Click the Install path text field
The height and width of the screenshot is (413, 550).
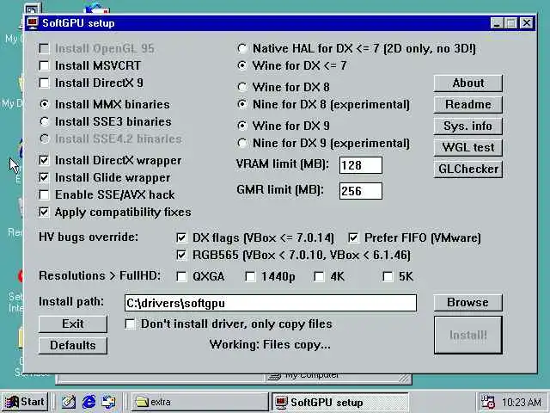271,303
